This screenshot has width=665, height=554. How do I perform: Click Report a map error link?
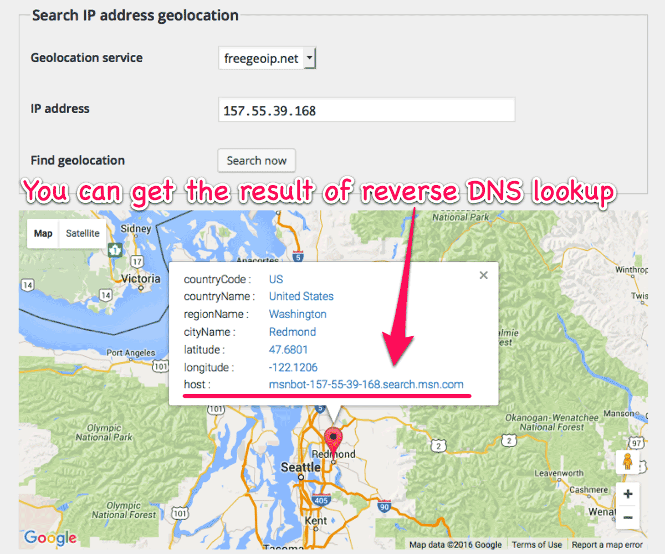[x=607, y=545]
